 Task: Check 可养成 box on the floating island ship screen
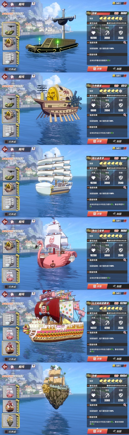pos(6,432)
